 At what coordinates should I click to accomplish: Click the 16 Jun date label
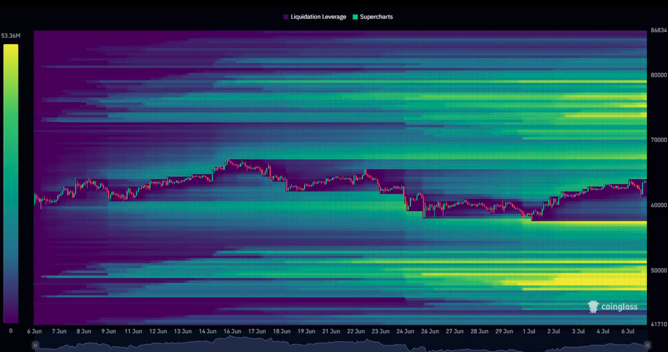(x=232, y=331)
